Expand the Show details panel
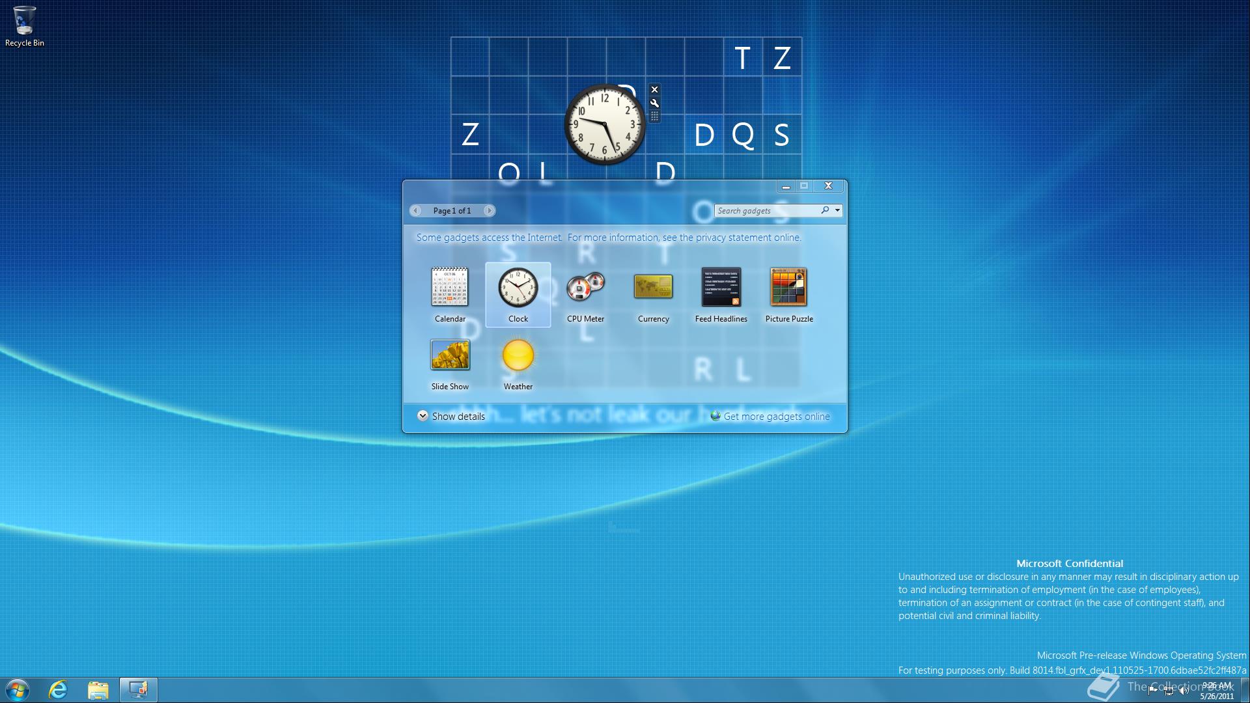 (452, 416)
